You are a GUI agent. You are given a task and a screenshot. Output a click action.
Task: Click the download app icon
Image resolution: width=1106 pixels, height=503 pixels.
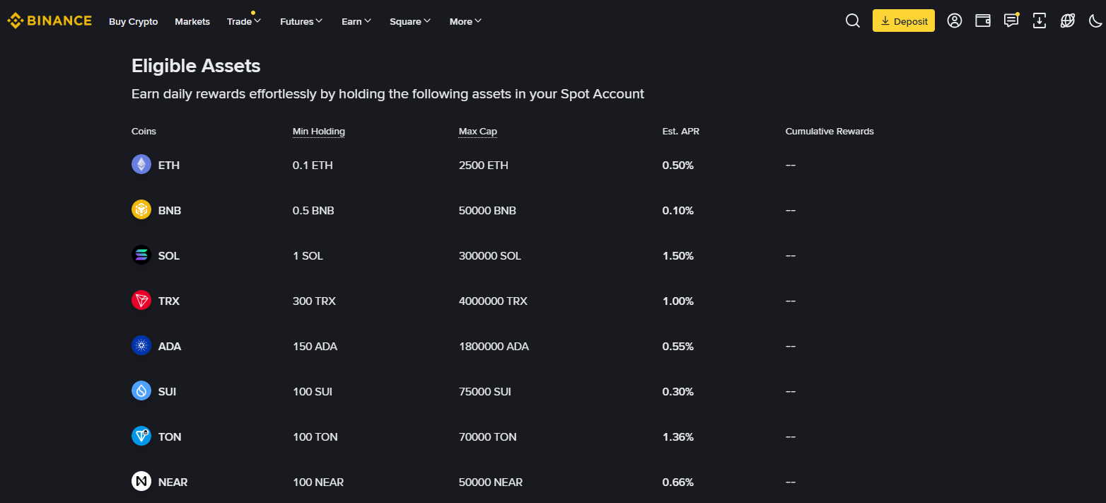[x=1040, y=21]
